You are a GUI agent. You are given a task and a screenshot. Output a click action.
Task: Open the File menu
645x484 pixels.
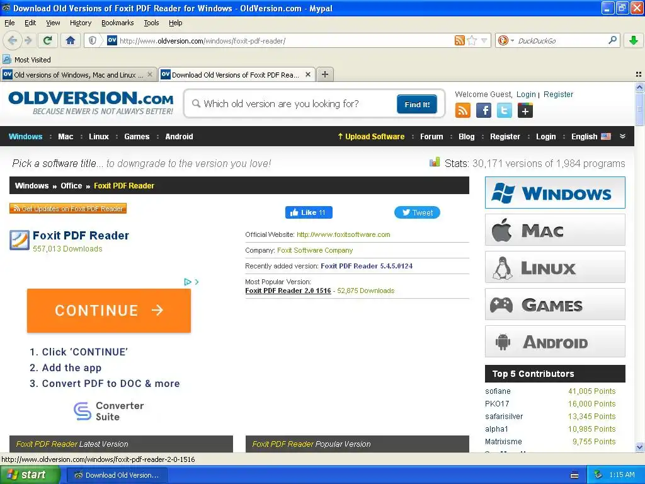click(9, 23)
